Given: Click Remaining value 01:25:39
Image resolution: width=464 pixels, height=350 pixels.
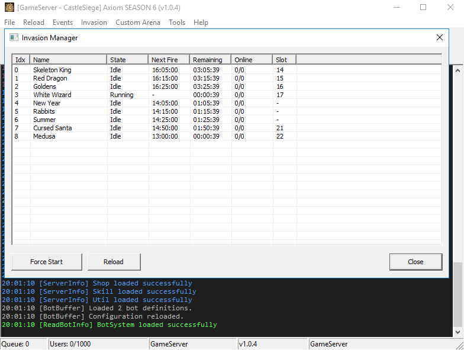Looking at the screenshot, I should [206, 120].
